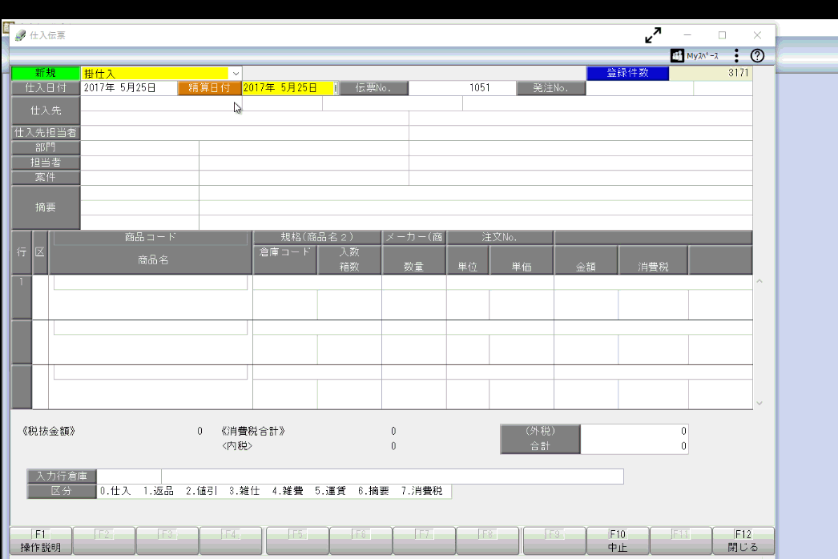Click the 伝票No. label button
Image resolution: width=838 pixels, height=559 pixels.
(373, 88)
